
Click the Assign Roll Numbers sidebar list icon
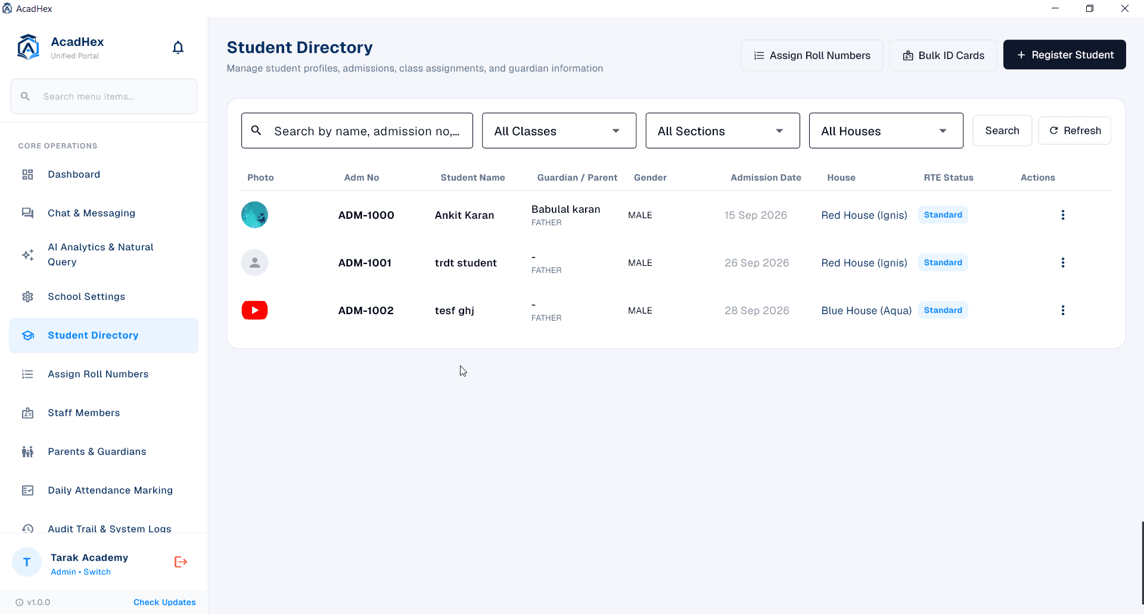pyautogui.click(x=27, y=374)
